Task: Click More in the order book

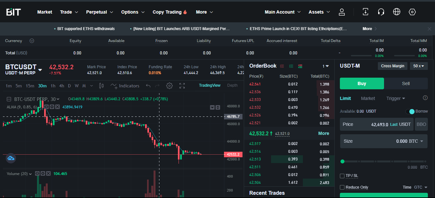Action: click(x=324, y=133)
